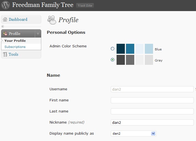This screenshot has width=196, height=141.
Task: Click the Last name input field
Action: pos(152,111)
